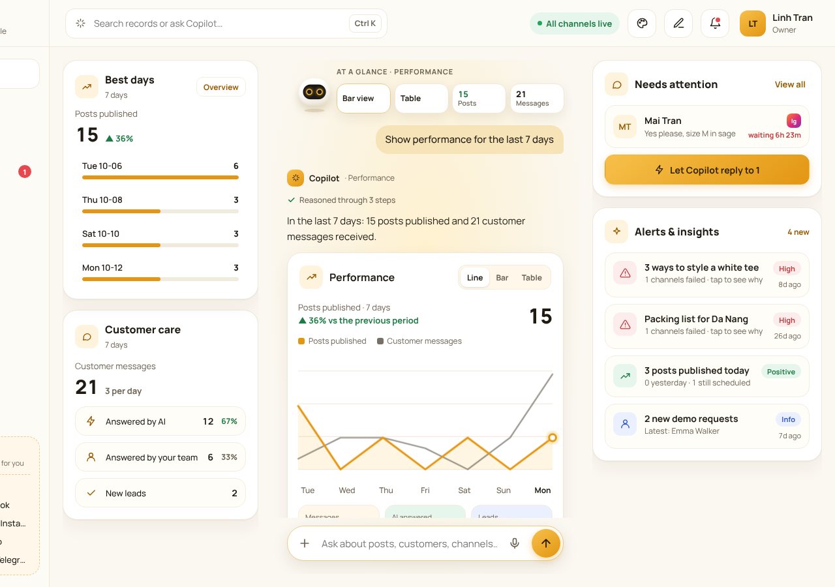Click the All channels live status pill
Viewport: 835px width, 587px height.
[575, 23]
